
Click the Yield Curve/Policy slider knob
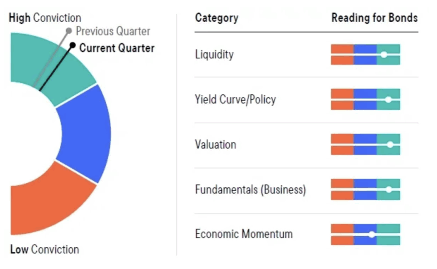point(388,99)
